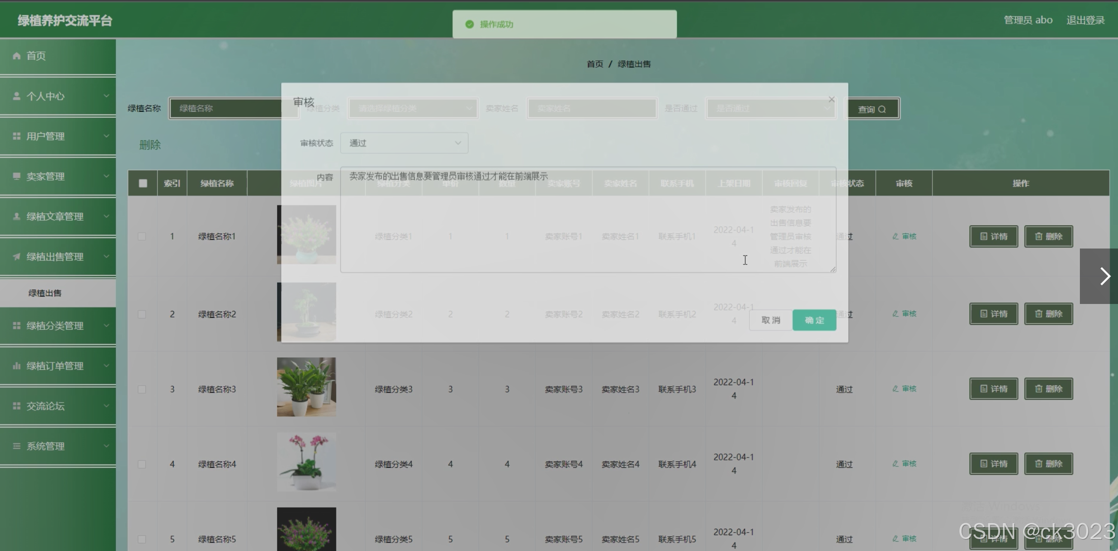Check the row 4 checkbox
The image size is (1118, 551).
(x=142, y=464)
